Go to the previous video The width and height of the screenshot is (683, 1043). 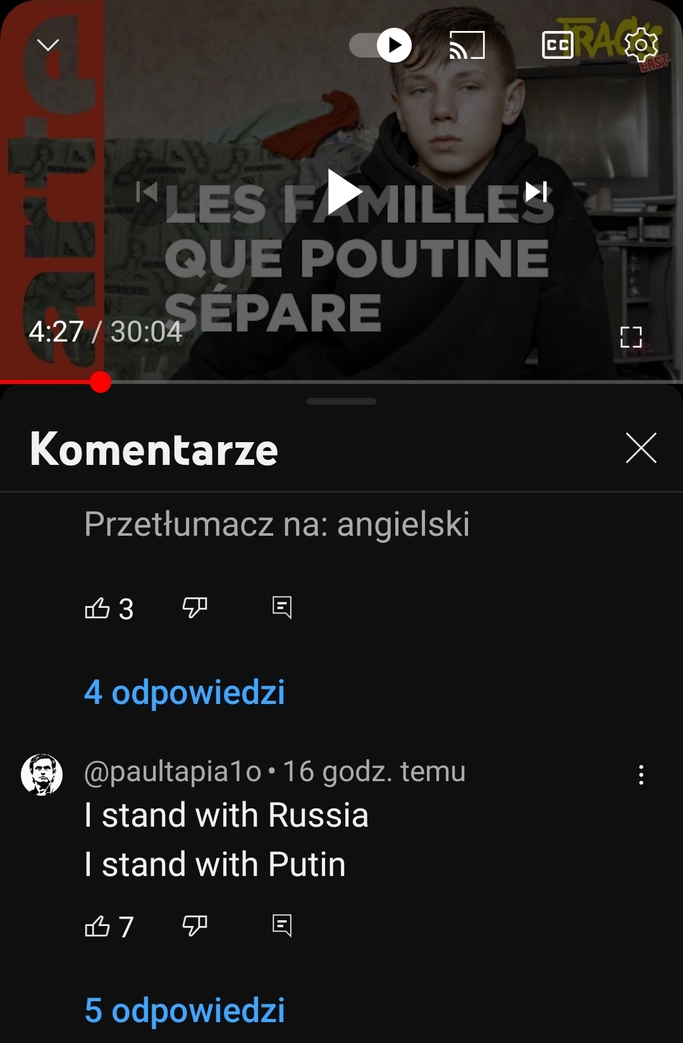(x=147, y=192)
